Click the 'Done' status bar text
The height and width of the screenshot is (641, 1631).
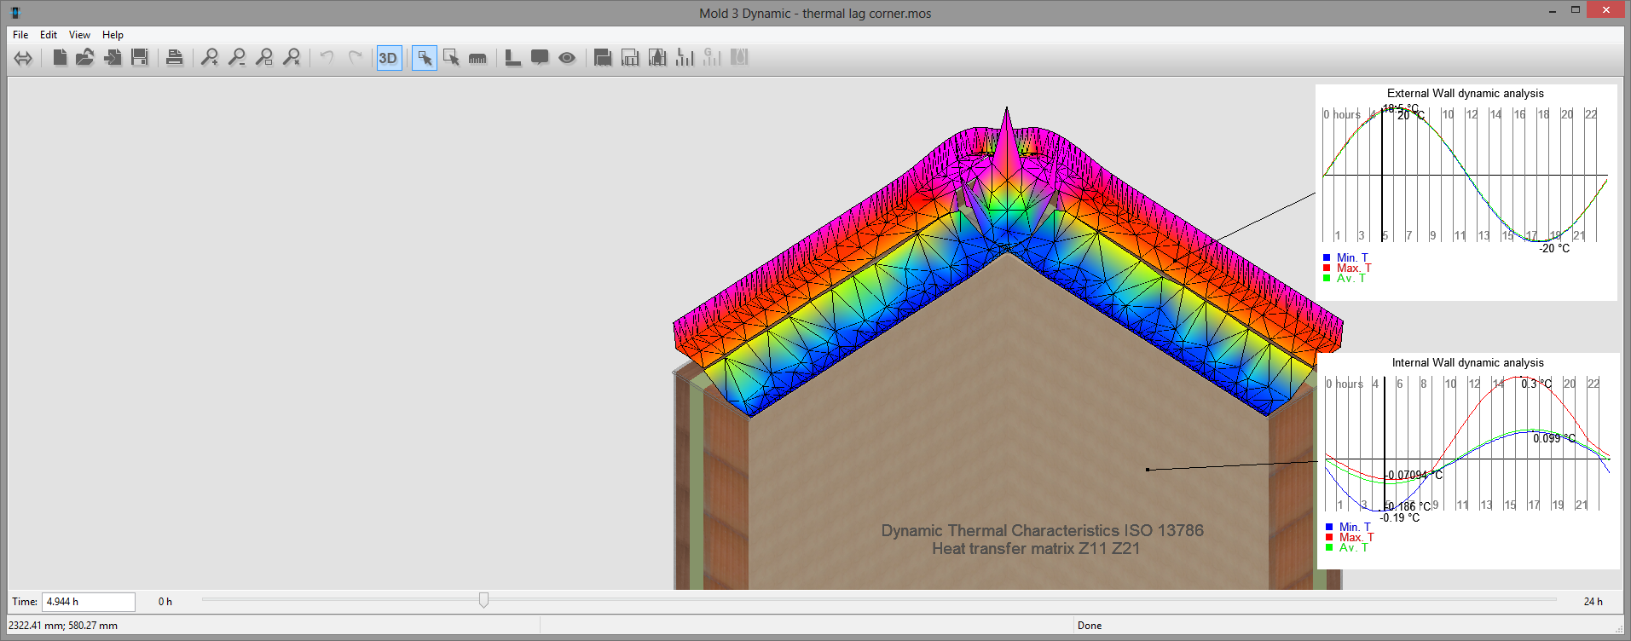(x=1090, y=626)
